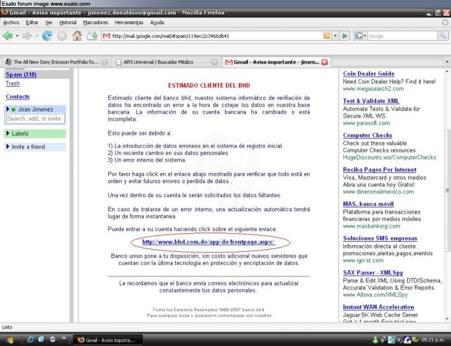This screenshot has height=346, width=451.
Task: Open a new tab with the plus icon
Action: pos(92,36)
